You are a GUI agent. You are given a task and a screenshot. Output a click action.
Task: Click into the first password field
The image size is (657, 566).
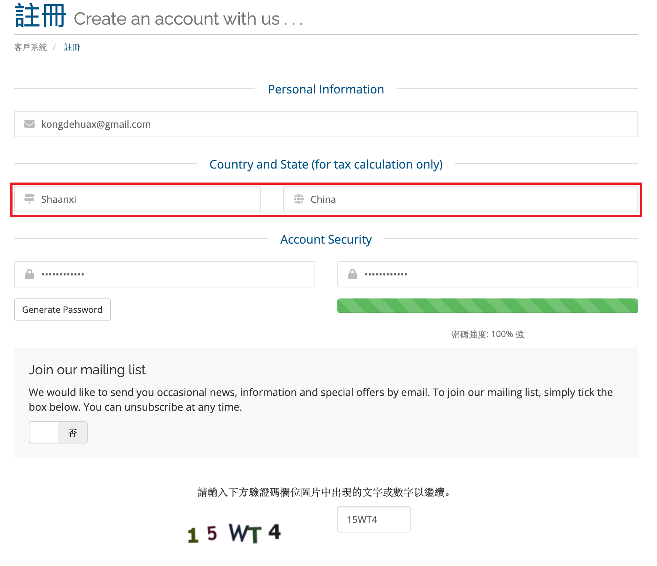(x=184, y=274)
